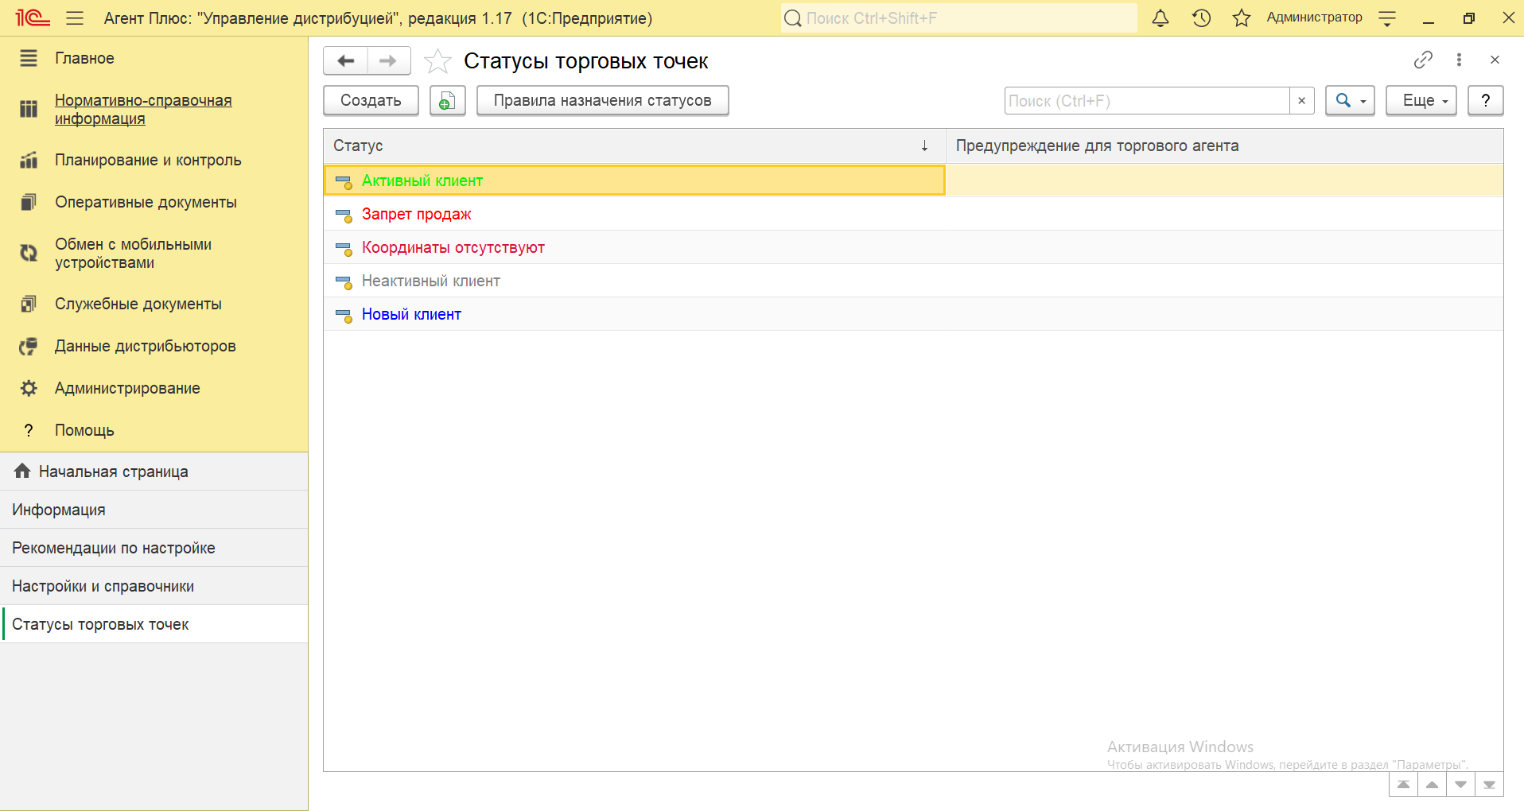Click Администрирование gear icon
Image resolution: width=1524 pixels, height=811 pixels.
[x=29, y=388]
